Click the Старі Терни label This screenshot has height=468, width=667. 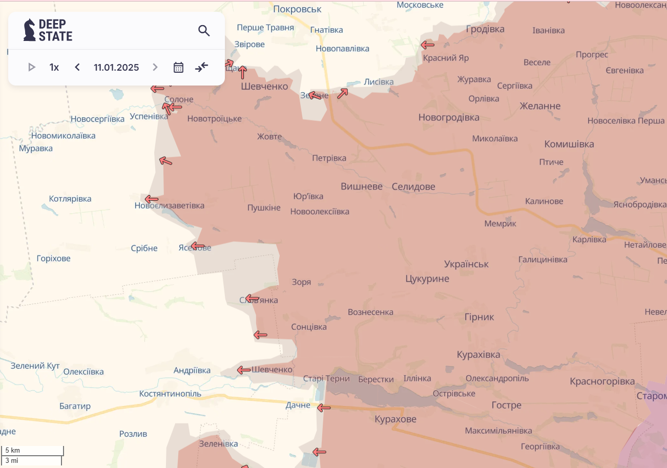326,379
